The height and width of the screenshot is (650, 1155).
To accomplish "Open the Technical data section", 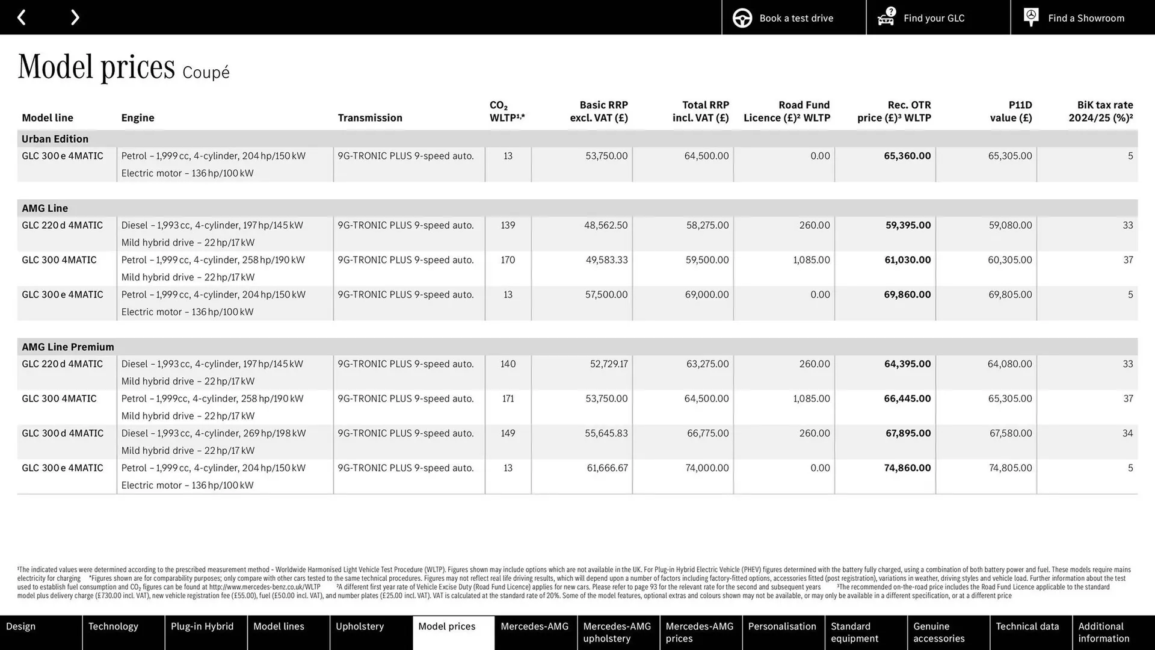I will pos(1029,626).
